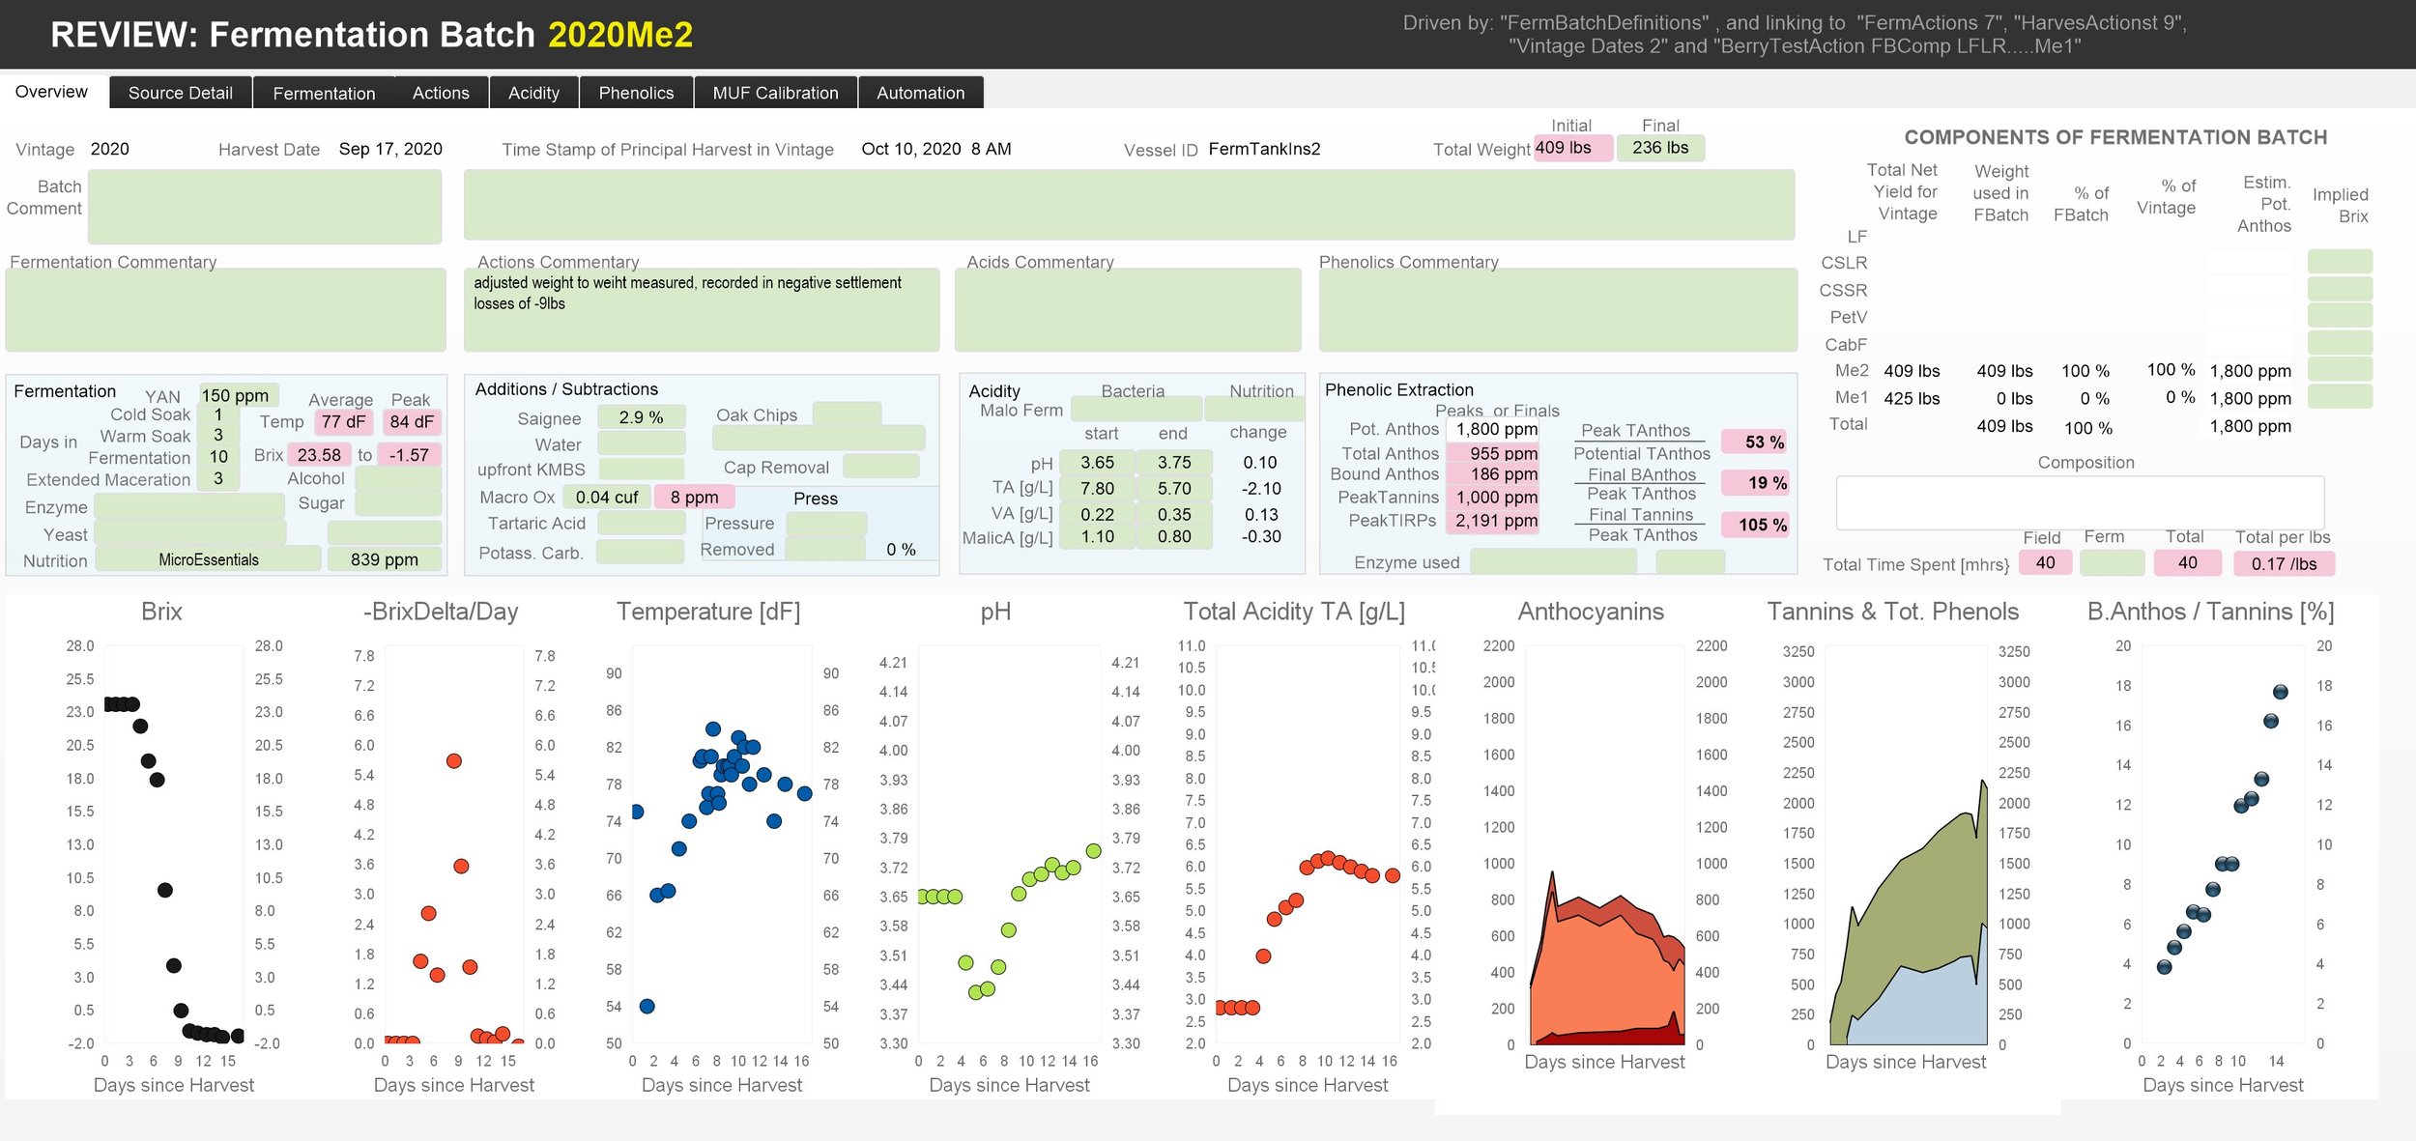
Task: Click the YAN 150 ppm field
Action: (x=239, y=395)
